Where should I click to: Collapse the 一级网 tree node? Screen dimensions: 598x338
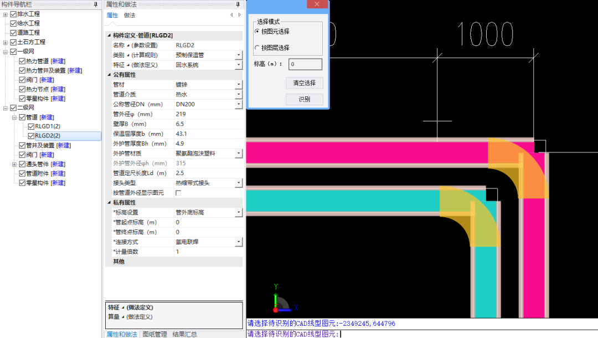tap(6, 52)
